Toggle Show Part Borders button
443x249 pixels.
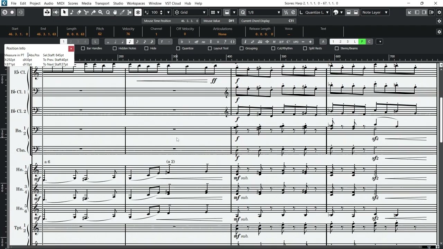coord(138,12)
